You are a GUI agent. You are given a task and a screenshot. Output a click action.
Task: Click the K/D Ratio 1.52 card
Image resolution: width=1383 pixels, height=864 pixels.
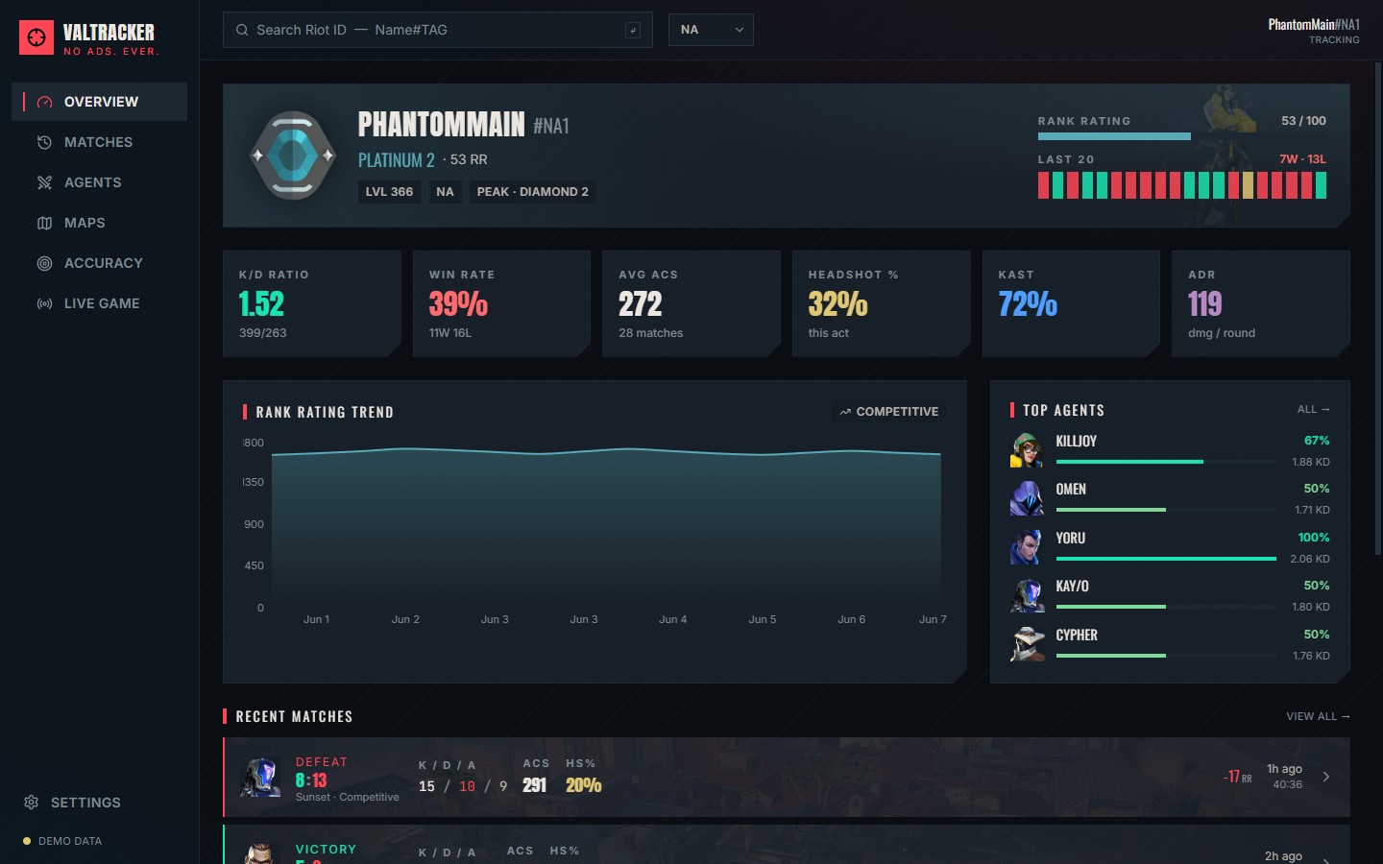pyautogui.click(x=312, y=303)
